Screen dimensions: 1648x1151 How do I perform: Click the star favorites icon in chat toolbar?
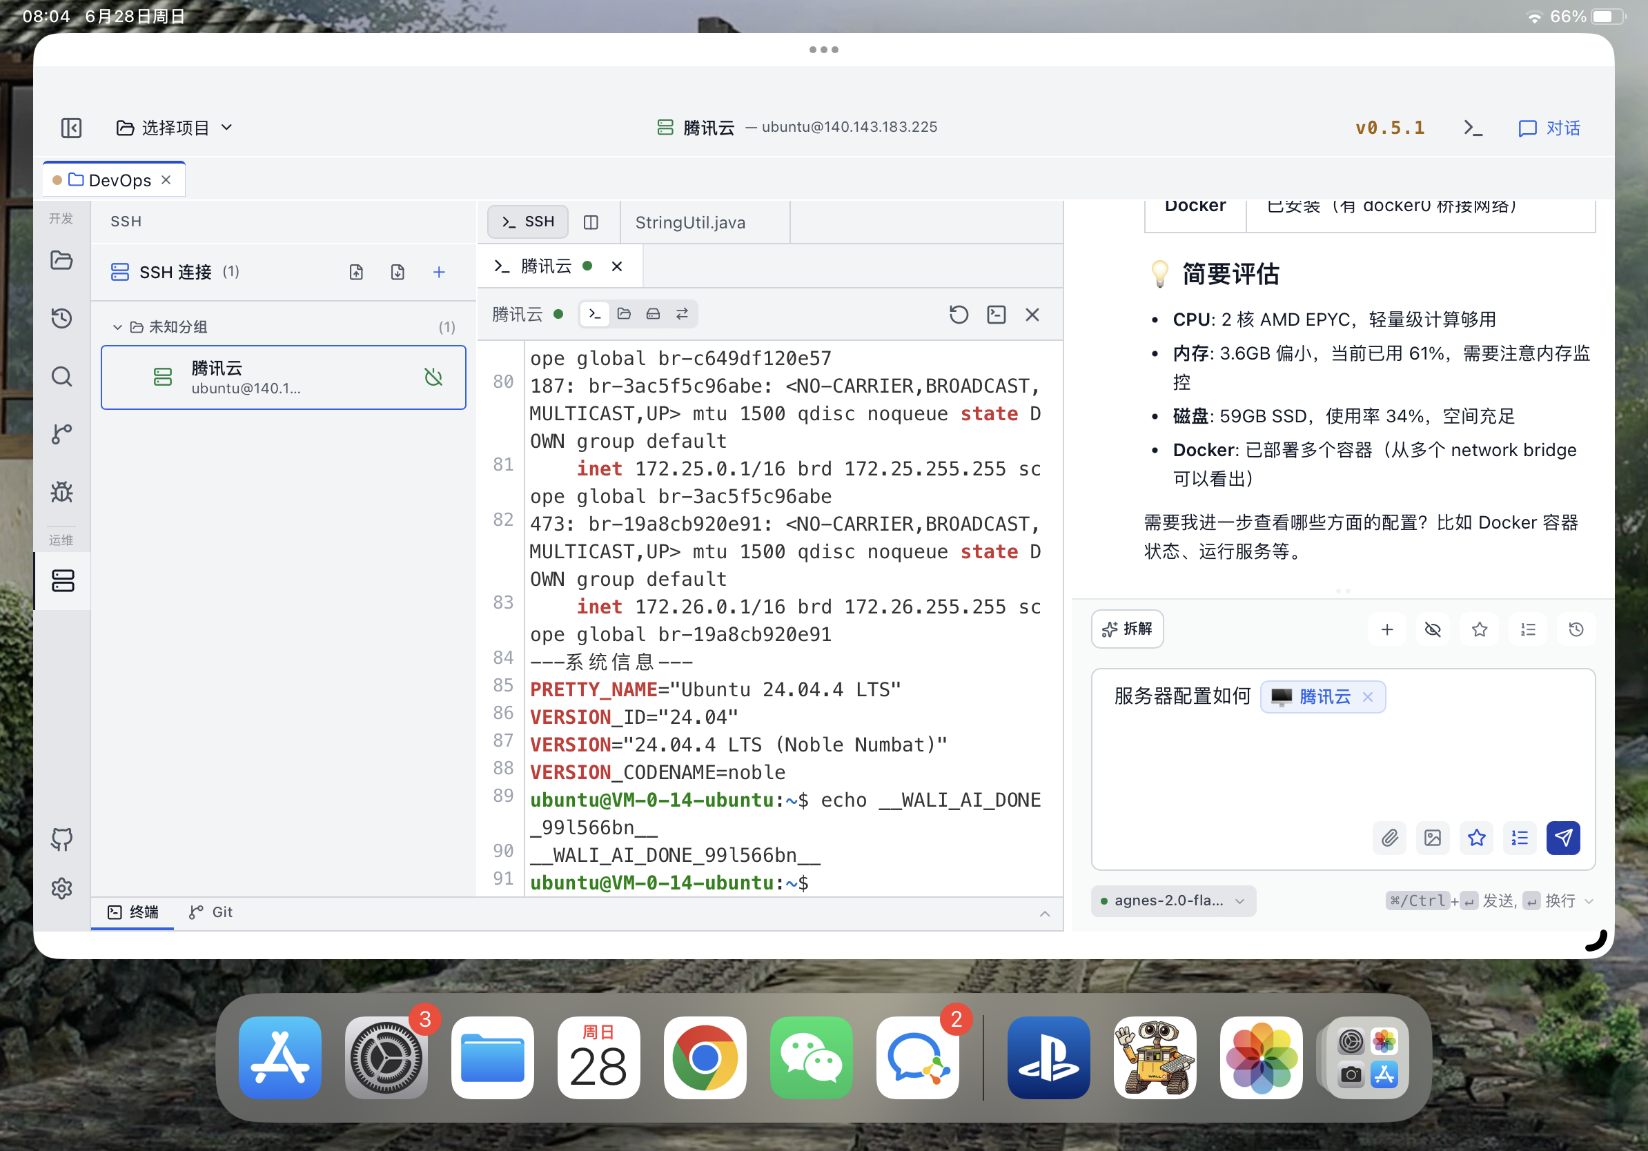1480,629
